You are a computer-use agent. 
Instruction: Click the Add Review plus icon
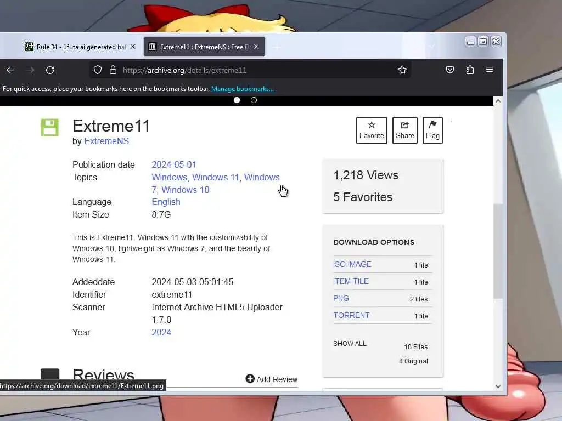coord(250,379)
